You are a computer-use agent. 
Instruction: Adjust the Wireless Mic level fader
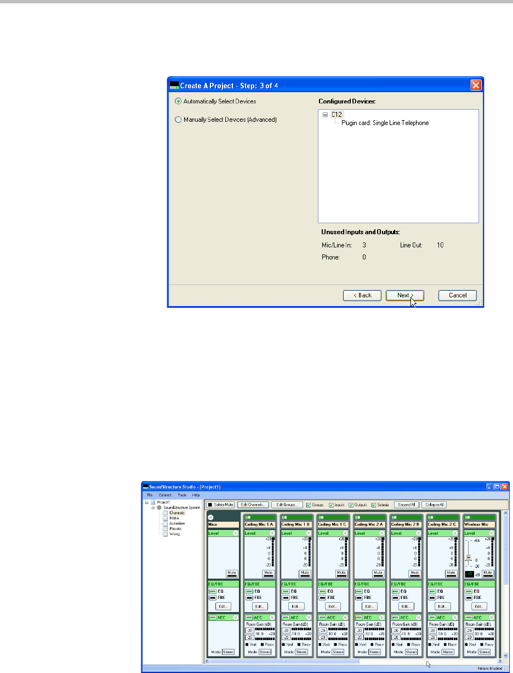tap(469, 557)
